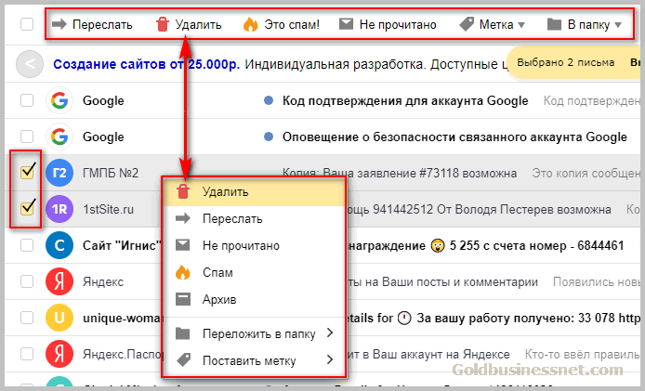
Task: Click the flame icon next to Спам
Action: (x=183, y=272)
